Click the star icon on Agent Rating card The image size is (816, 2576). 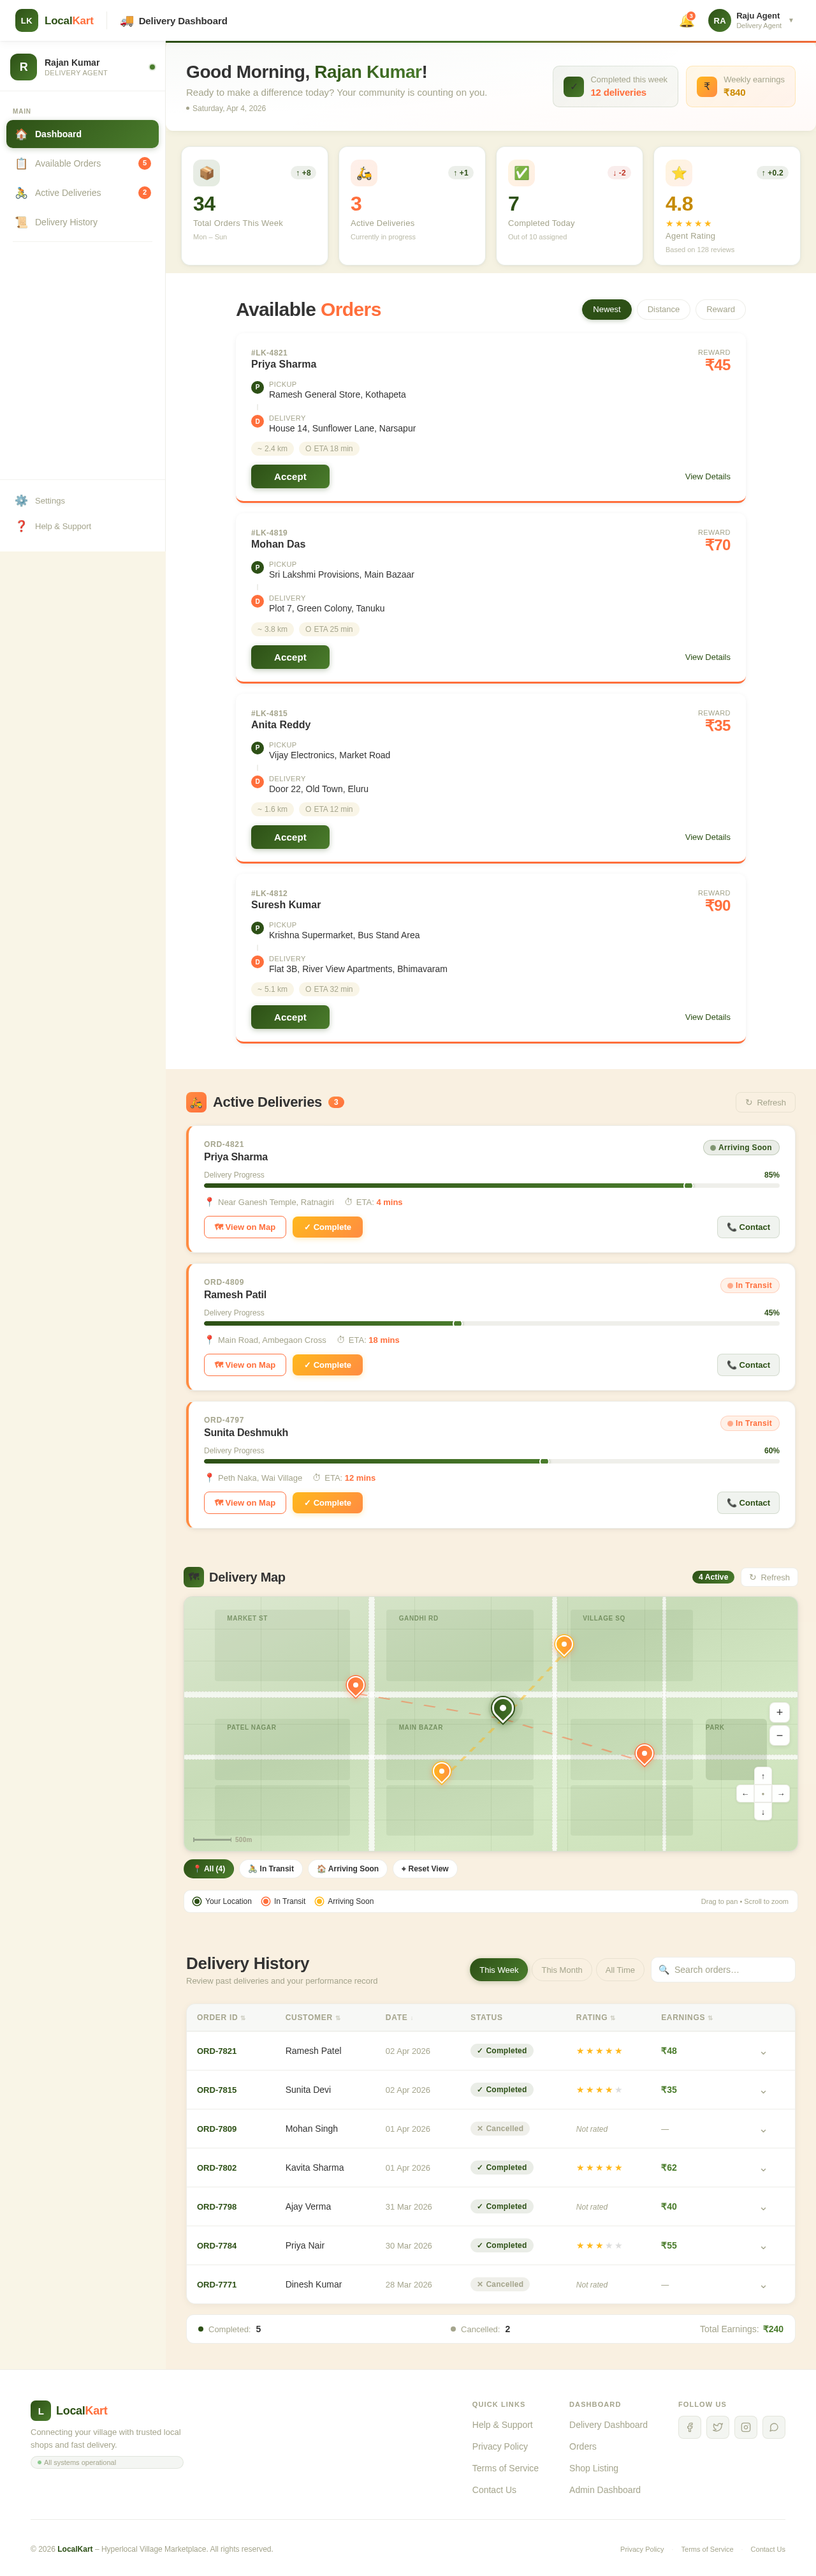(679, 173)
